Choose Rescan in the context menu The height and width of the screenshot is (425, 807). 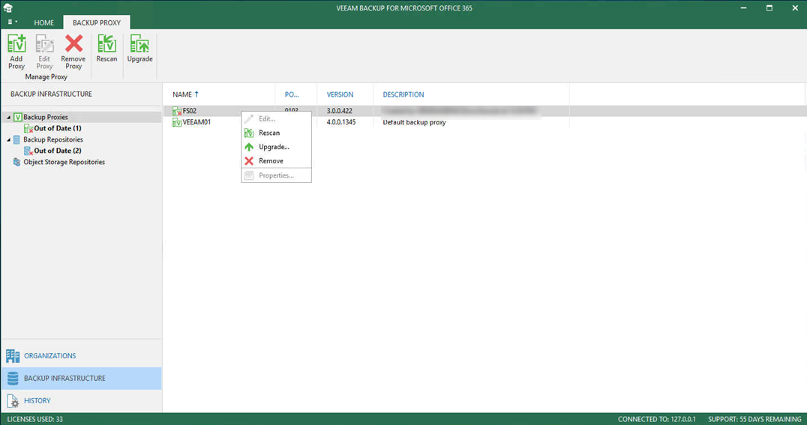point(277,133)
